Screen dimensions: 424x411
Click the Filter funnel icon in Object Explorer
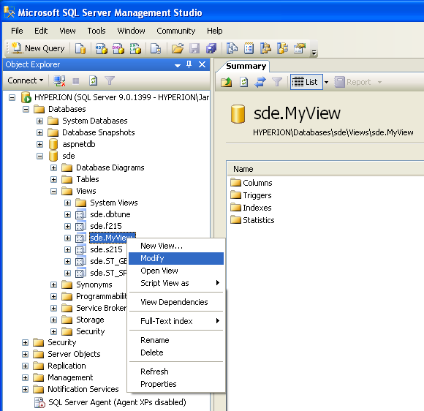click(x=110, y=80)
